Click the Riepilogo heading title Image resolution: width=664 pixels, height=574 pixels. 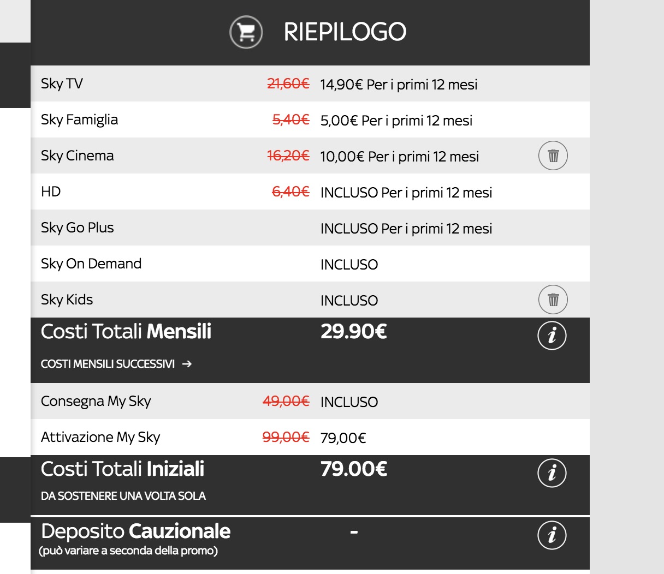345,32
